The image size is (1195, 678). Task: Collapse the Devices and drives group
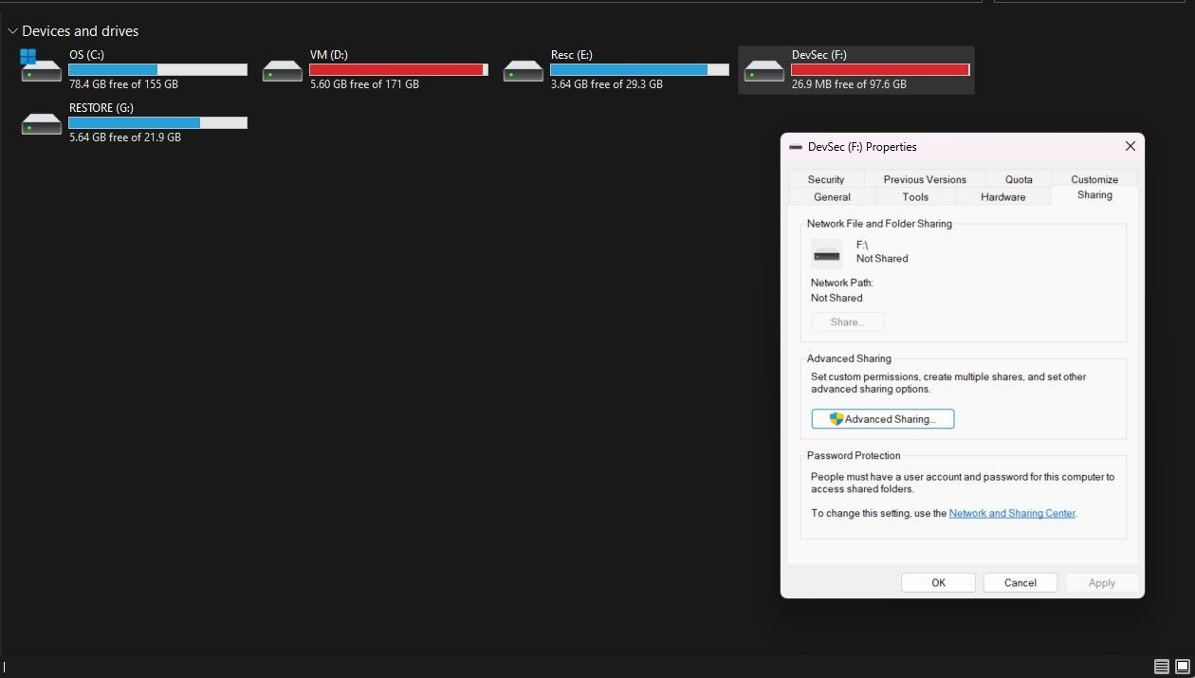point(12,31)
